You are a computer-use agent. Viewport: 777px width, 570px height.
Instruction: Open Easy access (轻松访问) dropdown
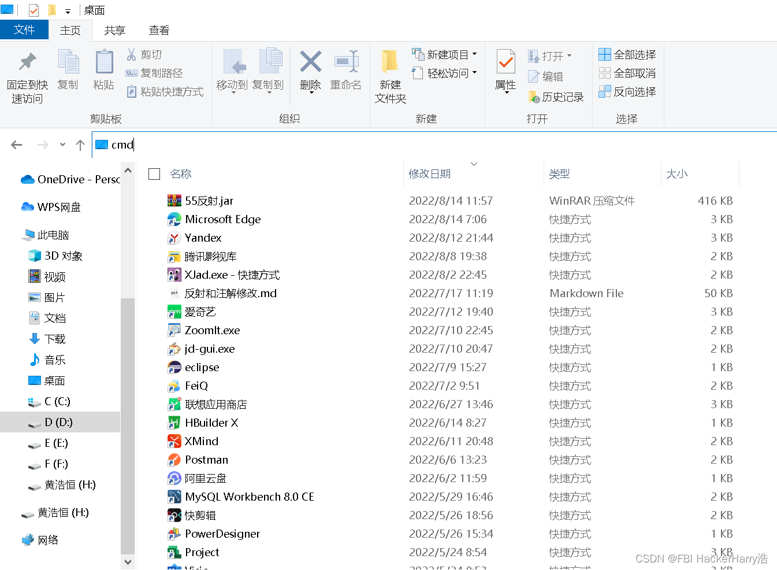pyautogui.click(x=444, y=73)
